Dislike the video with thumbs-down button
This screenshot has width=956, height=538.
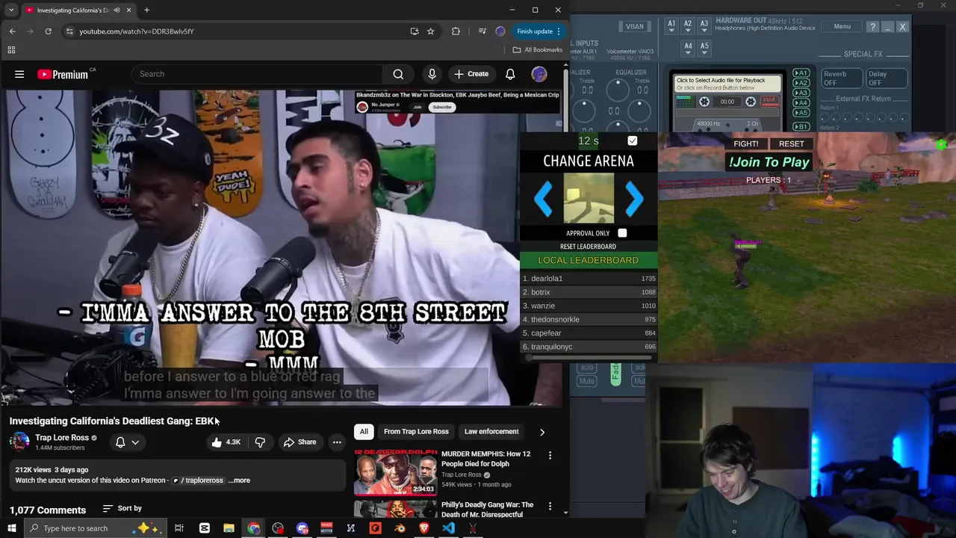coord(260,442)
